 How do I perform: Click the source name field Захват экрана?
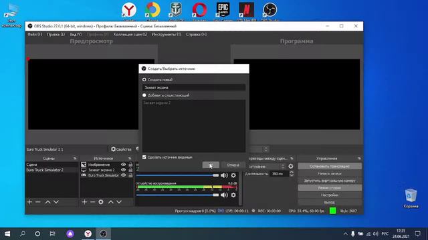point(194,87)
